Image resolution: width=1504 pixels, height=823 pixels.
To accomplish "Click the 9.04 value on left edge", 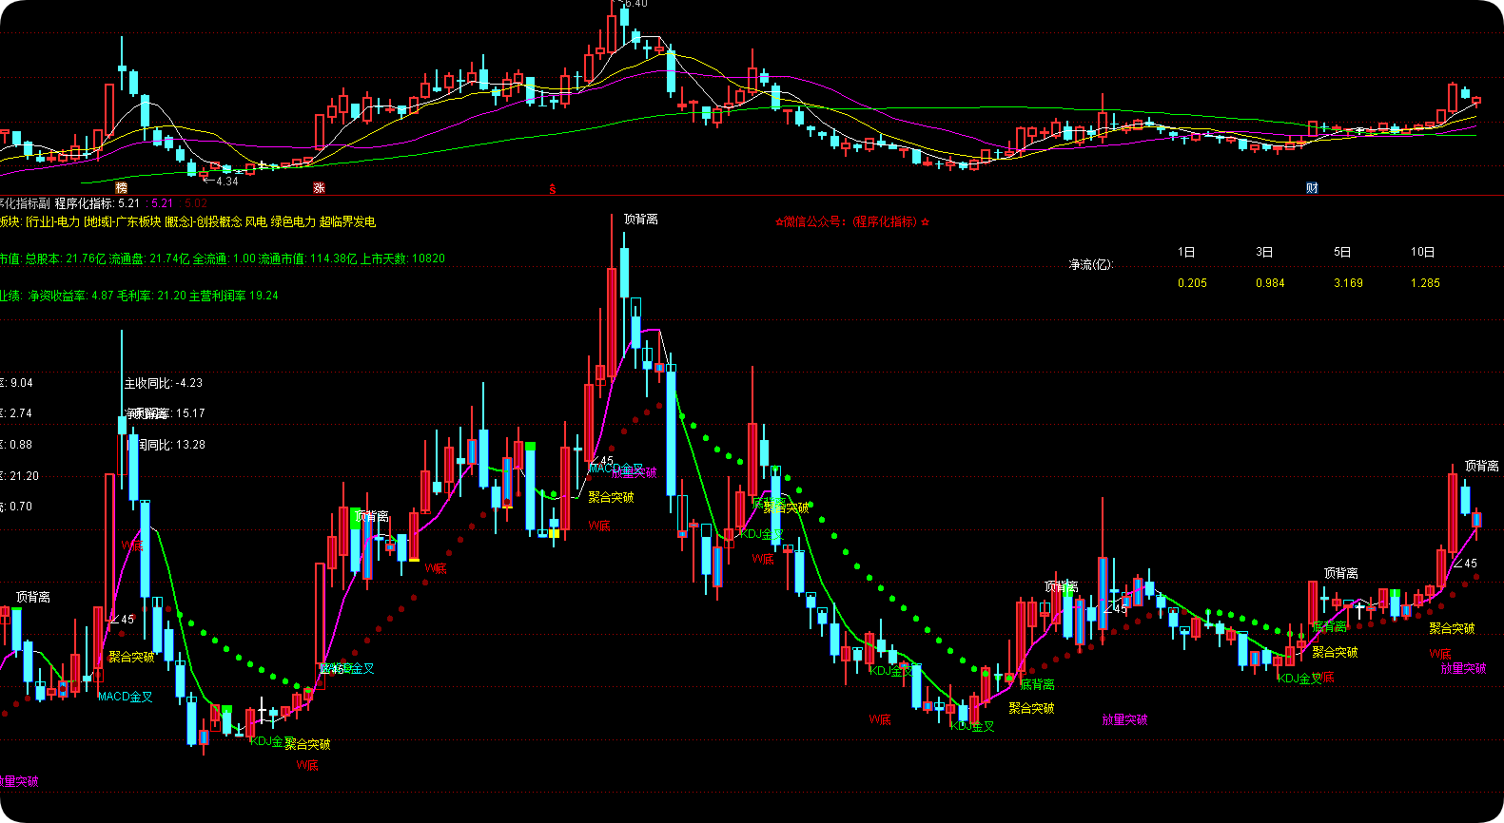I will pos(21,383).
